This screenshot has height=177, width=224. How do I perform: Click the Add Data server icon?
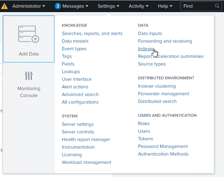click(28, 34)
